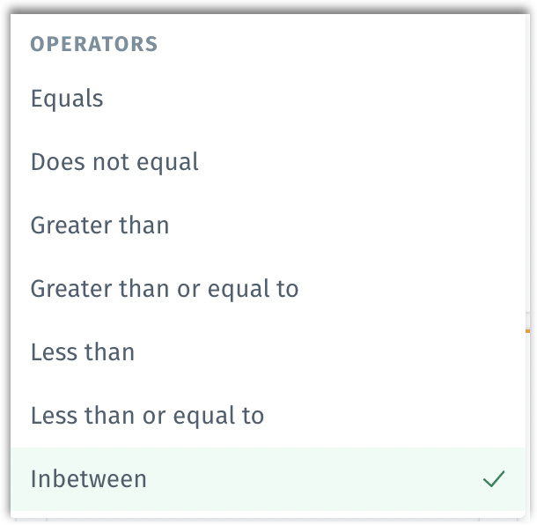Click the Does not equal text
The height and width of the screenshot is (525, 537).
114,162
